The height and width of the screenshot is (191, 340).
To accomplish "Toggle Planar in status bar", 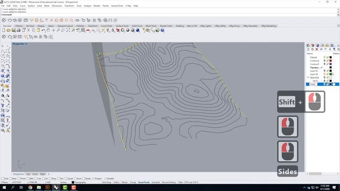I will (x=124, y=183).
